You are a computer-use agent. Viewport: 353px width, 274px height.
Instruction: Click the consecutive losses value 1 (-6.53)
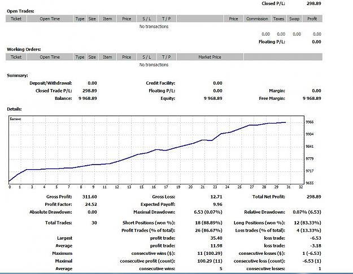pyautogui.click(x=312, y=254)
